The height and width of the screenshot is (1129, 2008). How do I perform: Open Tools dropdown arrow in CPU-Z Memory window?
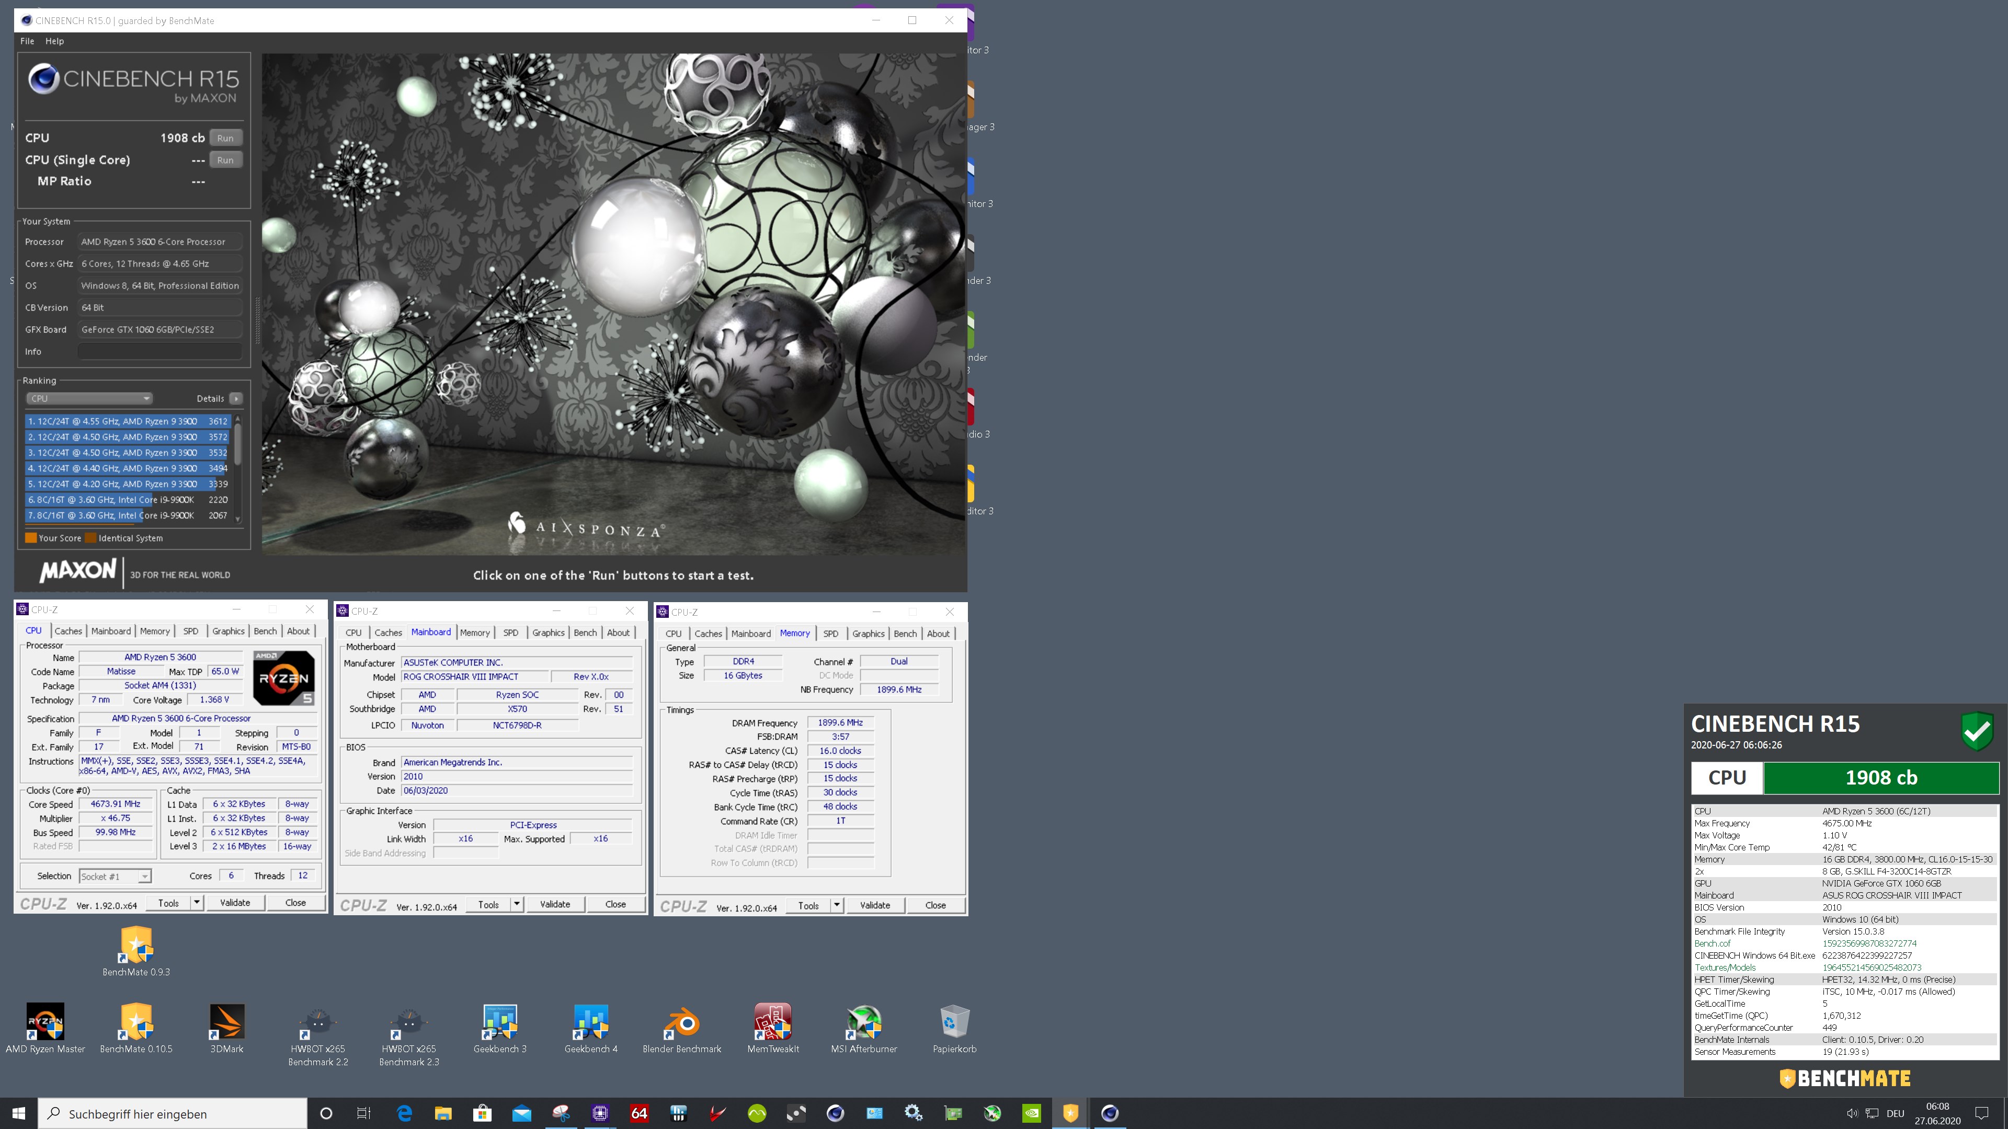click(x=837, y=905)
